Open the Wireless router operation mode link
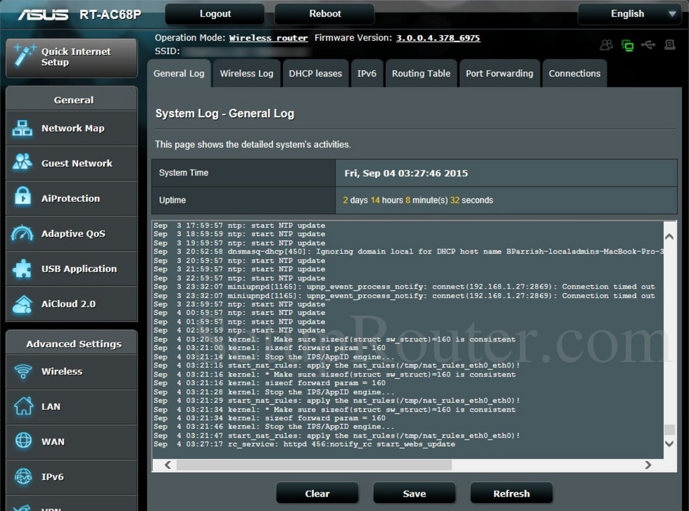Image resolution: width=689 pixels, height=511 pixels. [x=269, y=38]
